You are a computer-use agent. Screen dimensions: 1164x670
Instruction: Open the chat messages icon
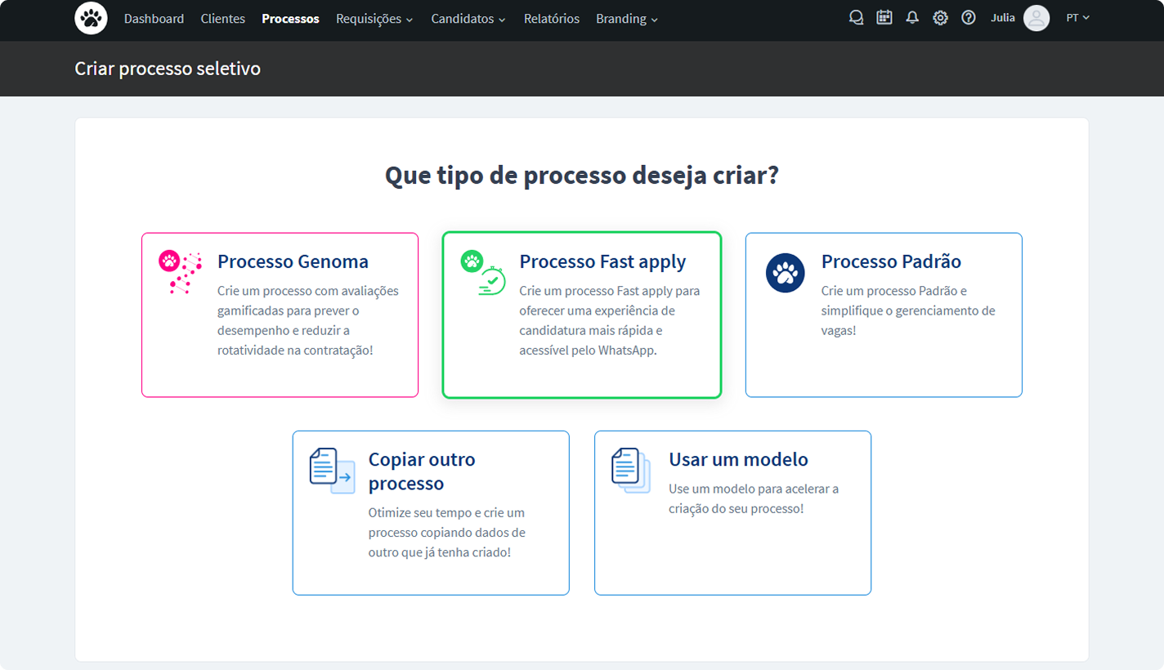[x=856, y=17]
